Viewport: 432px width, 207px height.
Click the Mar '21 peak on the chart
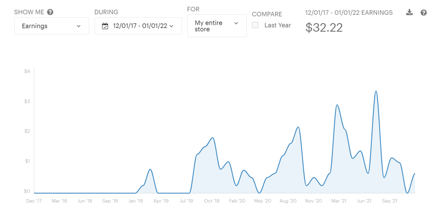(x=337, y=105)
